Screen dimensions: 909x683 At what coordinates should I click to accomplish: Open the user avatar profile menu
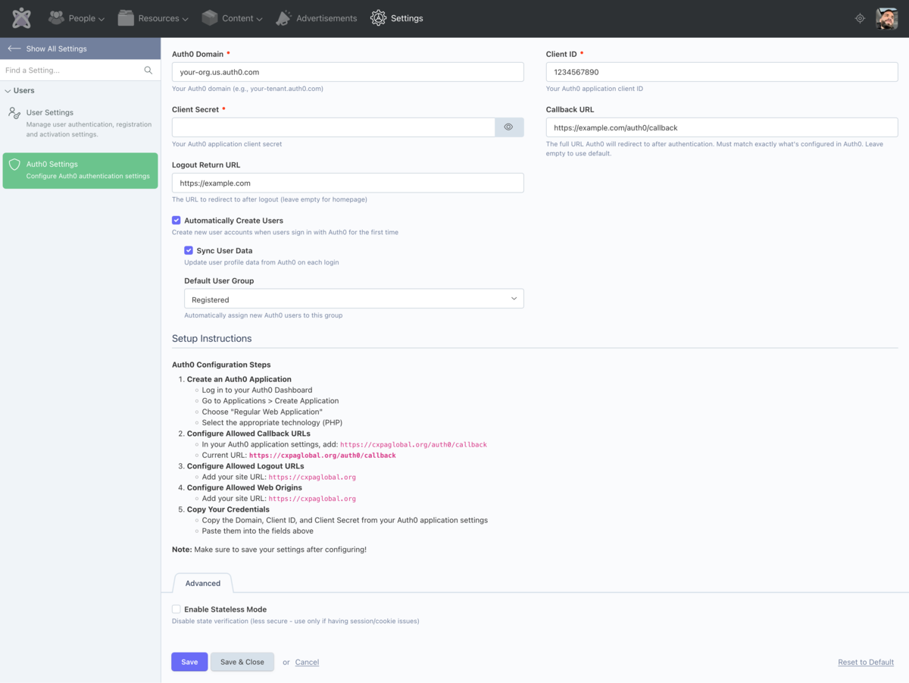pyautogui.click(x=887, y=18)
